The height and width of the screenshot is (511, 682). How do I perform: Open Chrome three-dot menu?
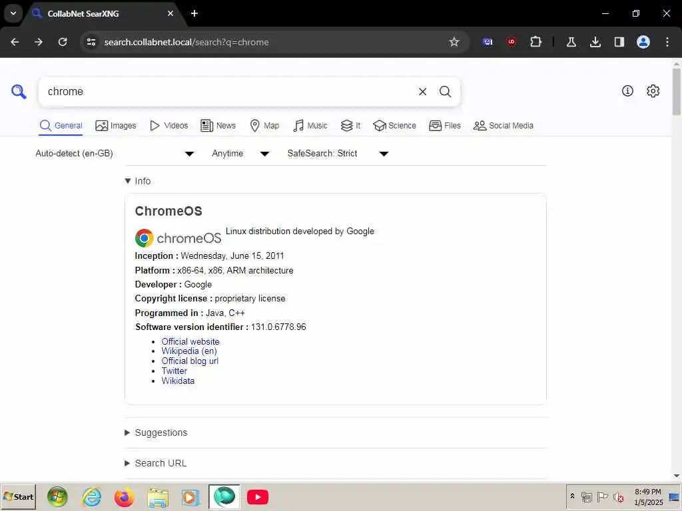667,42
